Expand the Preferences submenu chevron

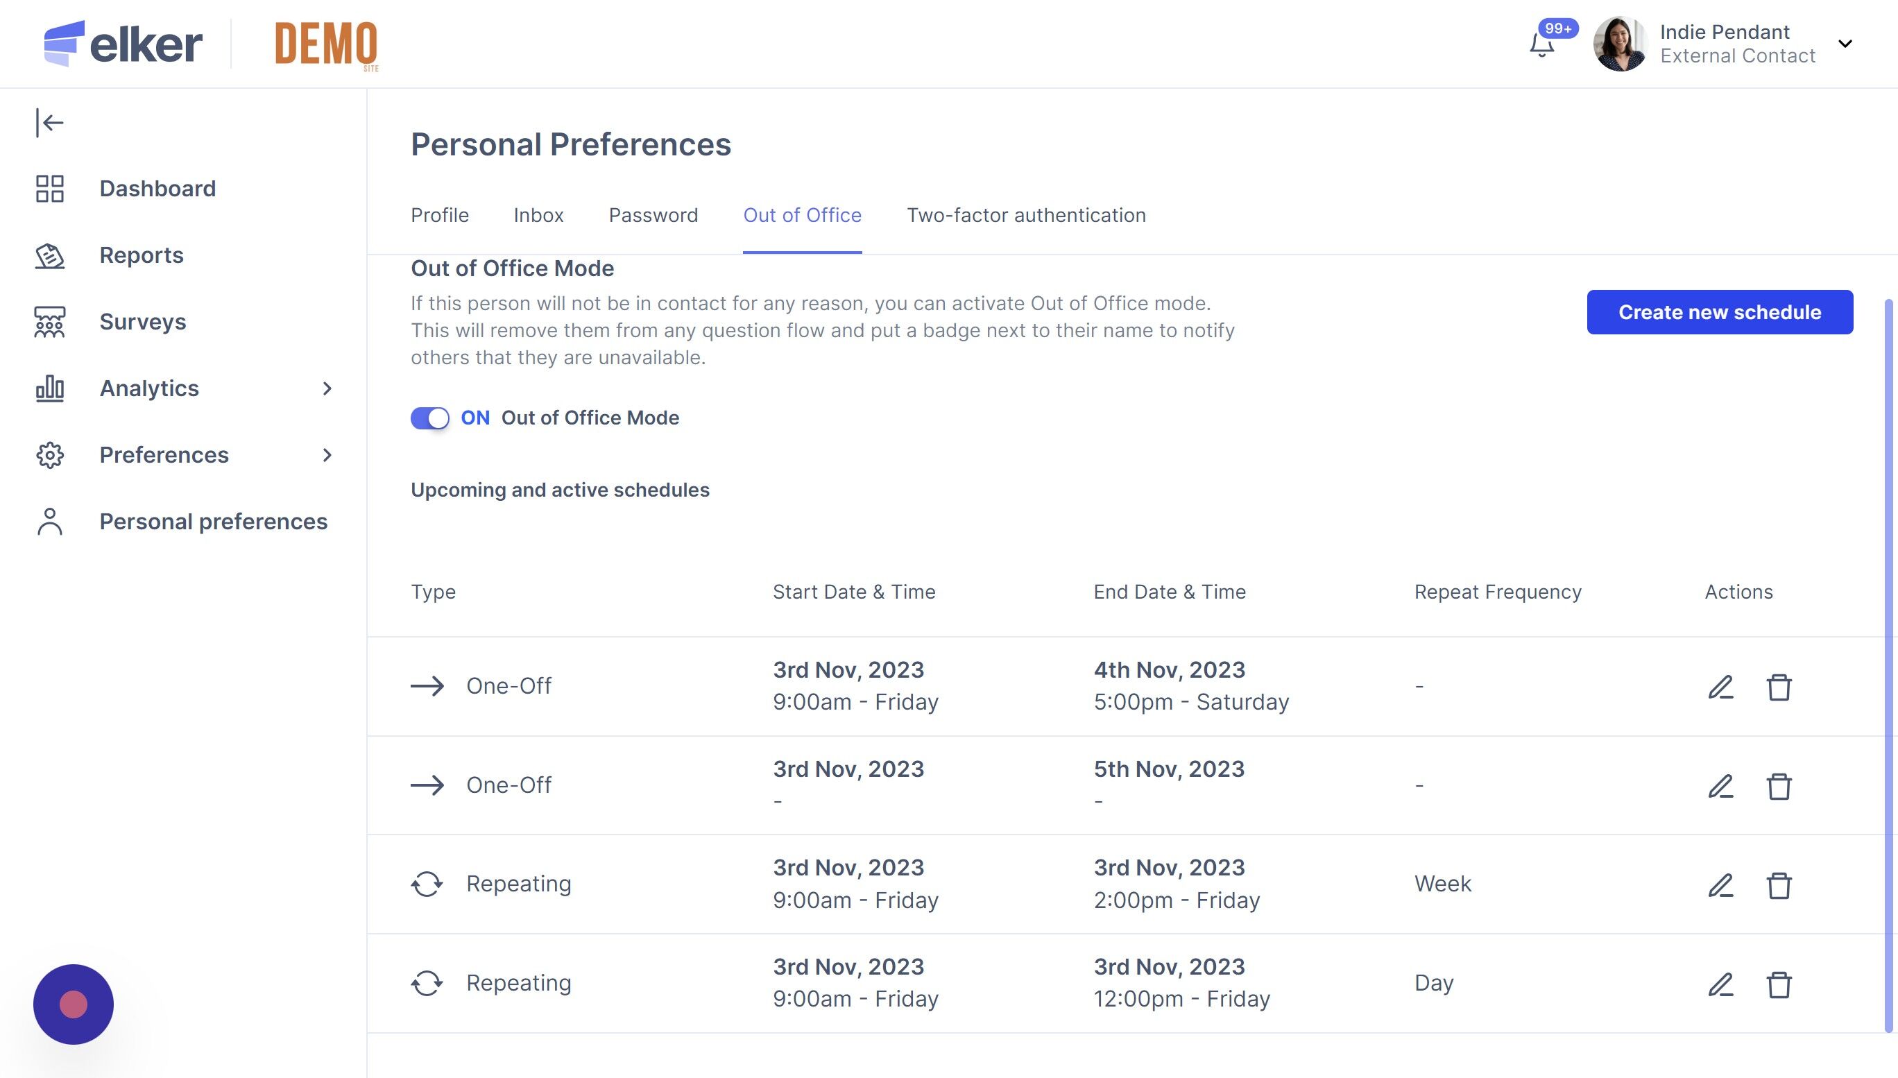[327, 455]
